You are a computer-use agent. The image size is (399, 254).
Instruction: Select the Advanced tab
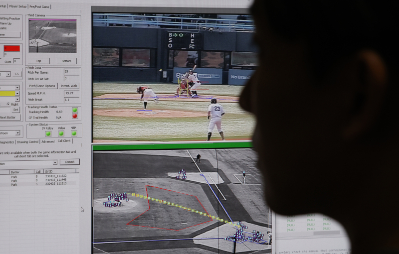click(x=48, y=142)
